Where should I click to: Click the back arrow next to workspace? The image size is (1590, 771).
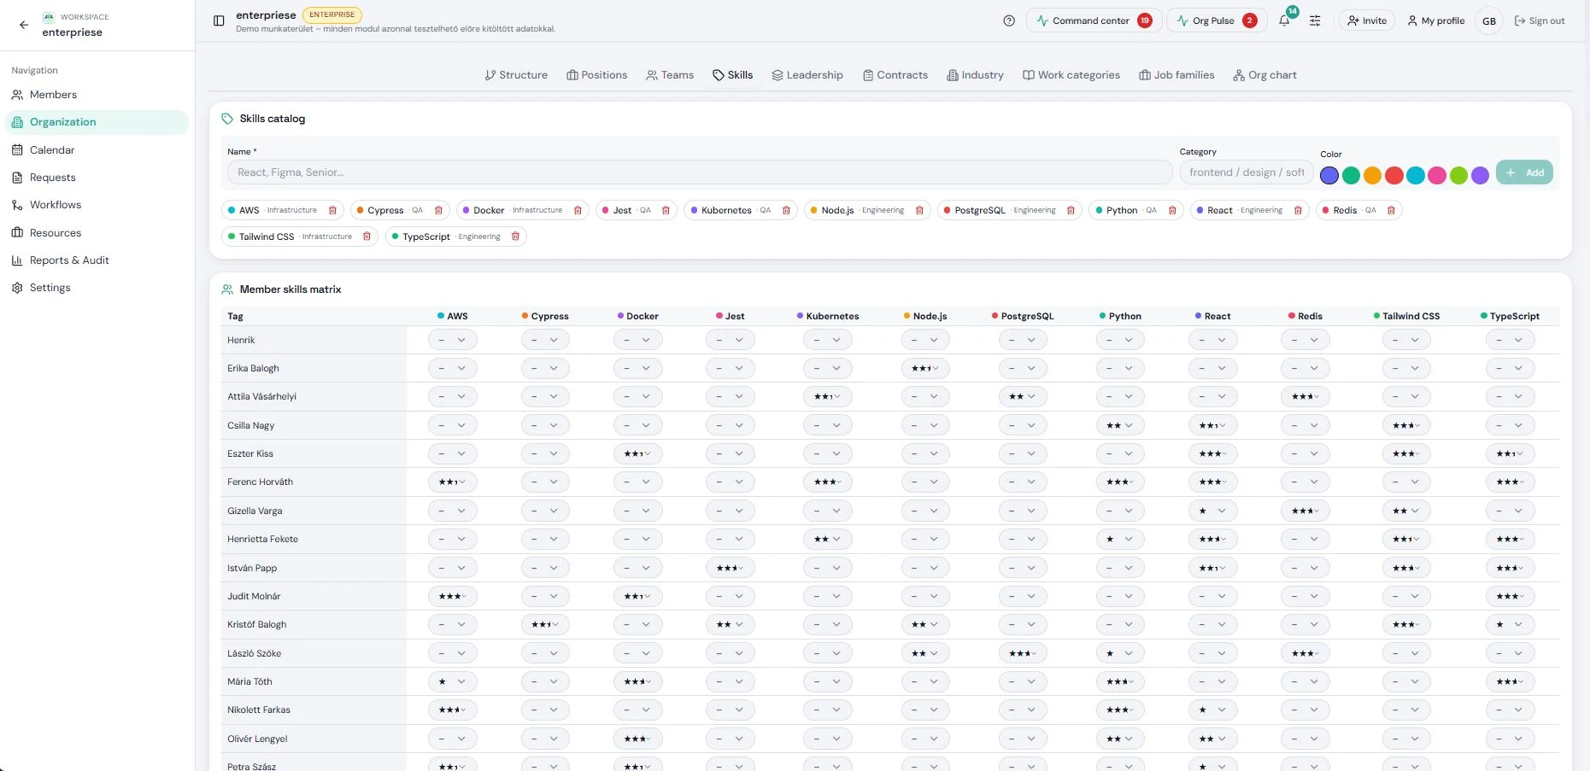(x=24, y=25)
